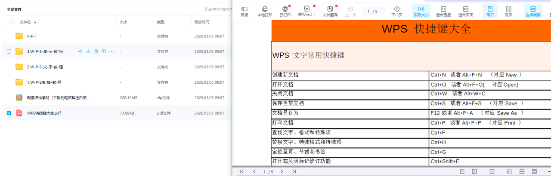Click the bottom bar page number 1/5
This screenshot has width=551, height=176.
(268, 172)
